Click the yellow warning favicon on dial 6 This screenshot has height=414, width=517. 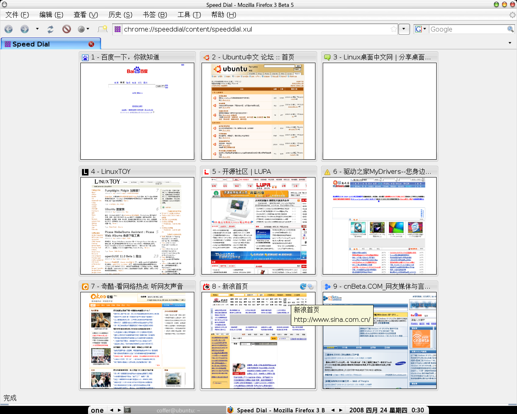[x=328, y=172]
